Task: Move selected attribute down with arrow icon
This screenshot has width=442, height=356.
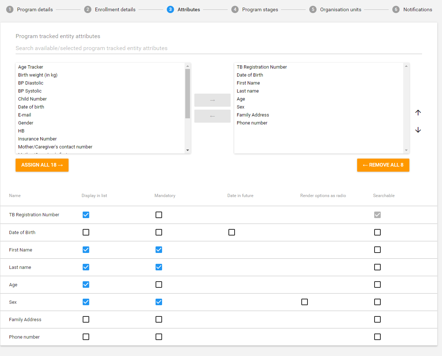Action: (418, 130)
